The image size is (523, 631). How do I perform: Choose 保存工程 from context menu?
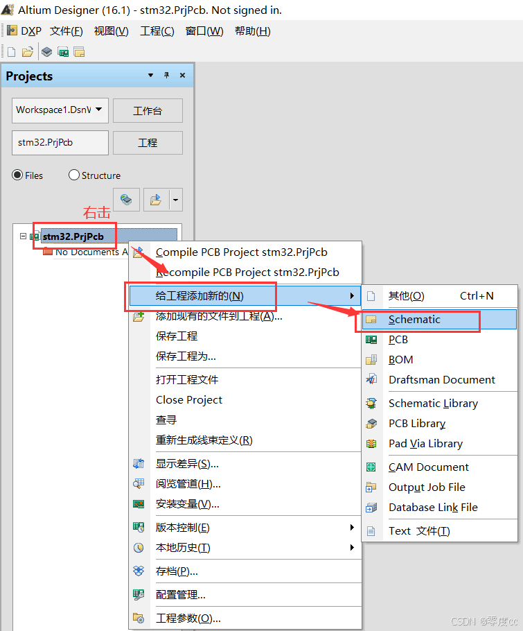177,336
